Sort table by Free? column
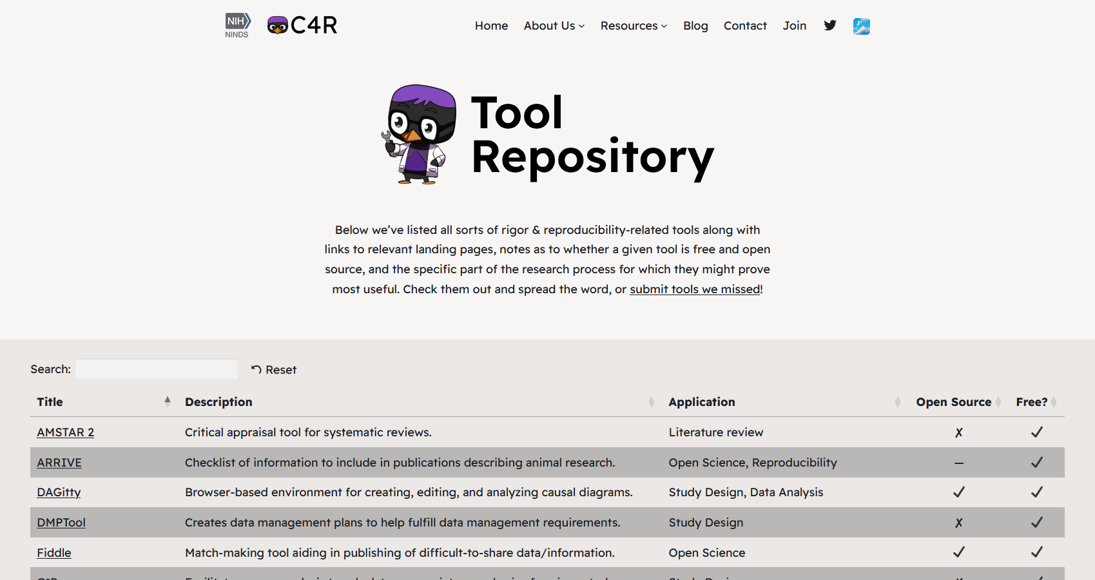This screenshot has width=1095, height=580. pyautogui.click(x=1036, y=402)
